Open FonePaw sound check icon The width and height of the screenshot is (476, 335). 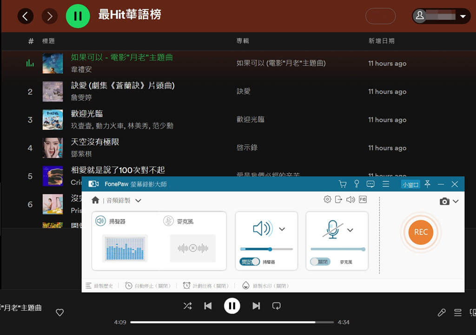pos(350,200)
